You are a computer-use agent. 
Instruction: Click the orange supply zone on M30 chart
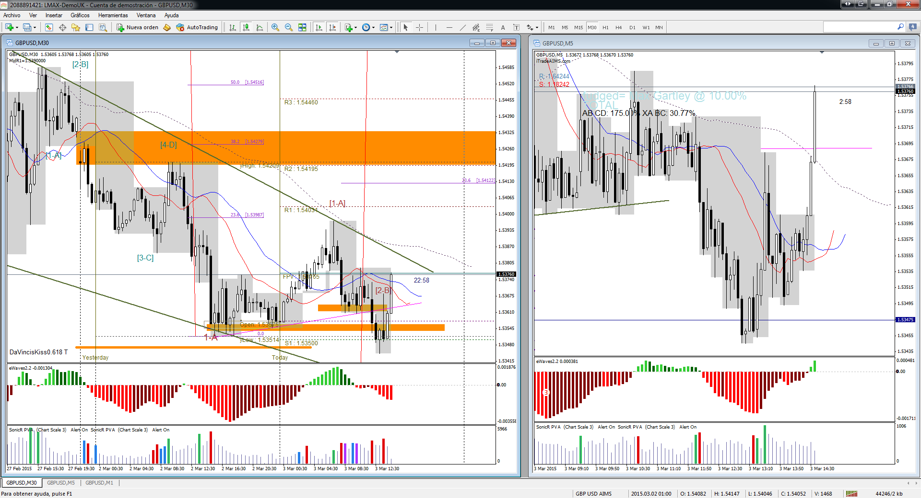(286, 148)
